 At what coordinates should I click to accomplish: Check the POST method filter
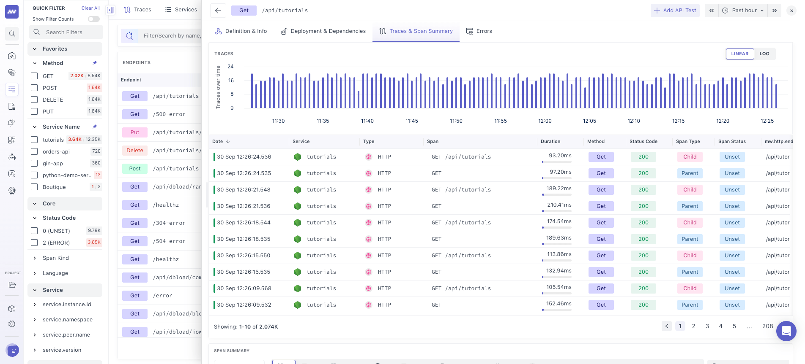click(35, 88)
